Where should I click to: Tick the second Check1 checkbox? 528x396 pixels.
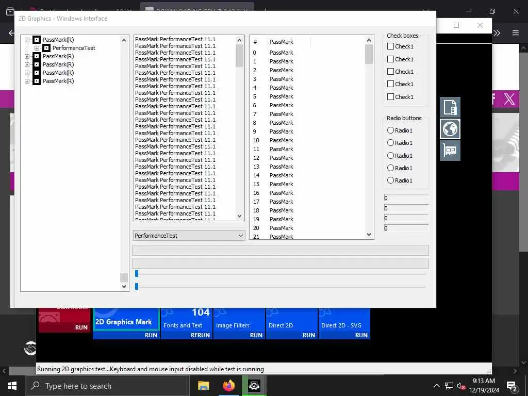pyautogui.click(x=391, y=59)
